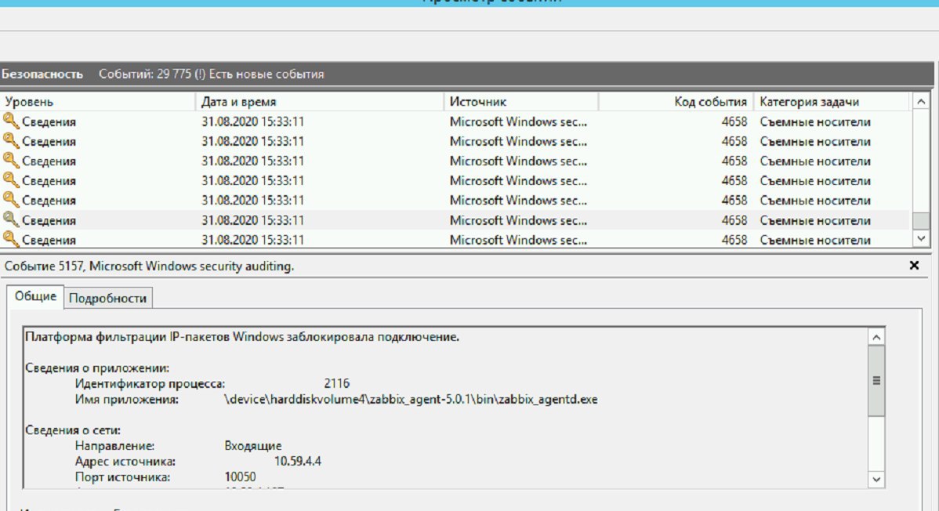
Task: Click the description box scroll up arrow
Action: tap(876, 337)
